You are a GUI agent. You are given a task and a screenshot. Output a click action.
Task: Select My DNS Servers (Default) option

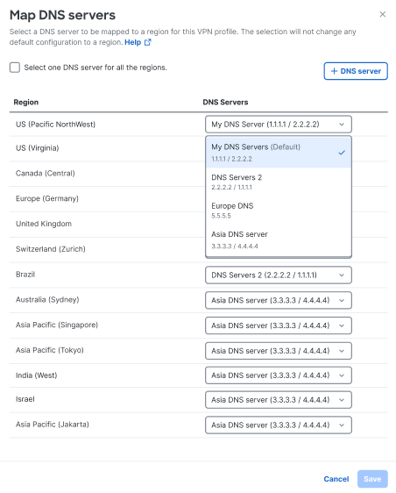pos(279,153)
